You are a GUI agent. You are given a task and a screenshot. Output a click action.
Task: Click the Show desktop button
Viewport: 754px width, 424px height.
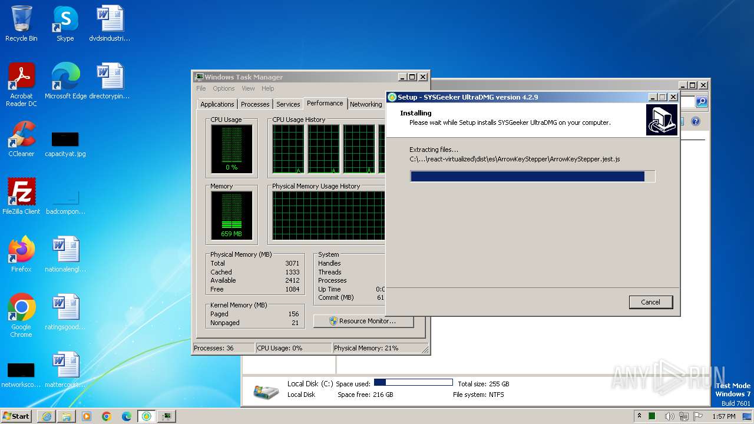(x=748, y=416)
